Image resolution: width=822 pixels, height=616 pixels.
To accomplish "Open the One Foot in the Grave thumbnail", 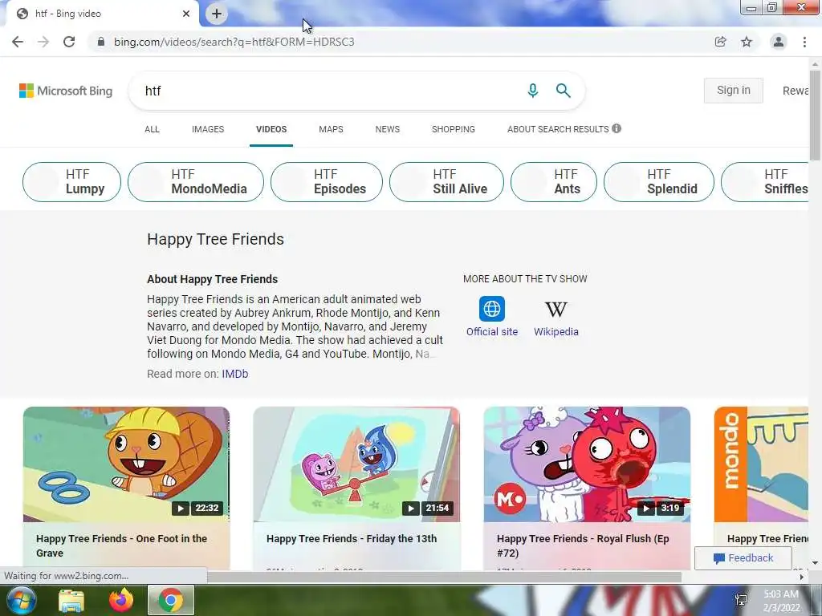I will (126, 464).
